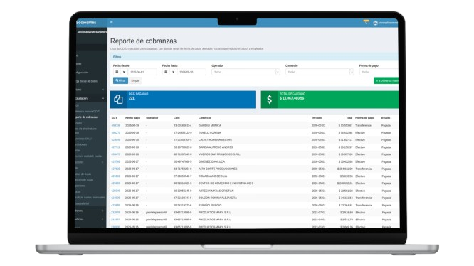
Task: Click the dollar sign Total Recaudado icon
Action: pyautogui.click(x=269, y=100)
